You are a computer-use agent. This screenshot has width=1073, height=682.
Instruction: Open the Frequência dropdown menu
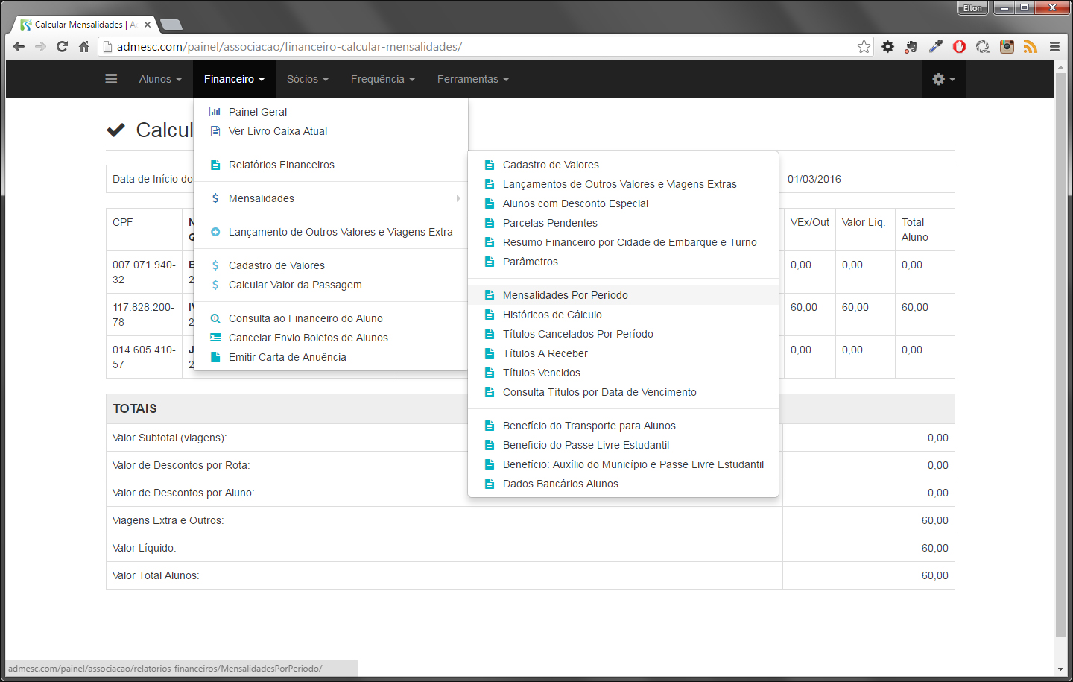pyautogui.click(x=382, y=79)
